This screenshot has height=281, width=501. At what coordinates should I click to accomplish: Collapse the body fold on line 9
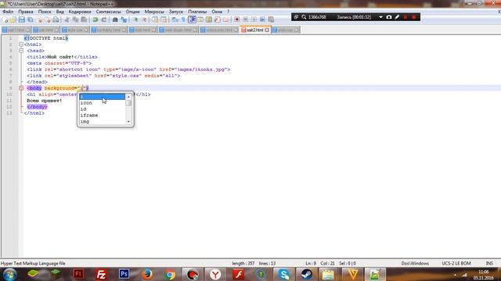click(21, 88)
